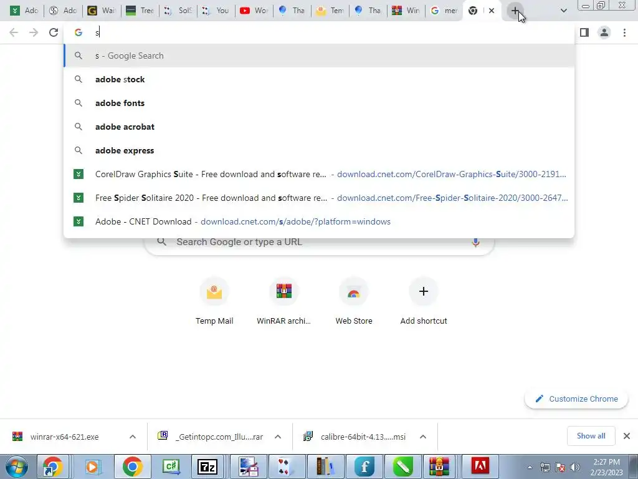This screenshot has width=638, height=479.
Task: Open the C# application taskbar icon
Action: (x=171, y=467)
